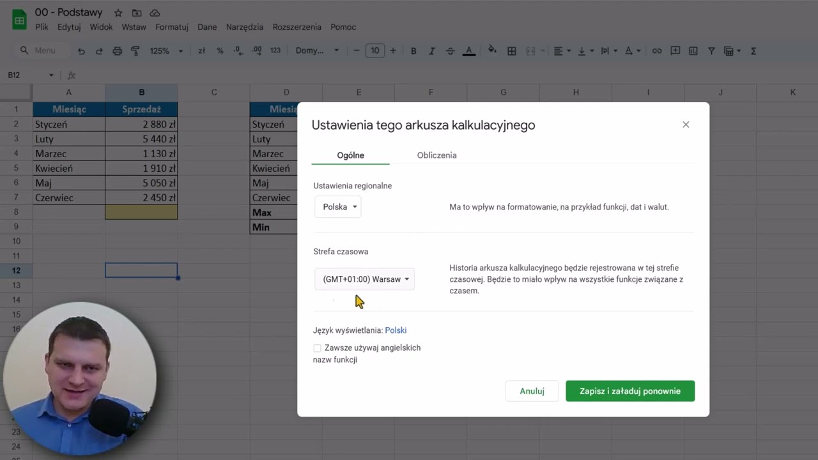
Task: Apply percent format
Action: click(220, 51)
